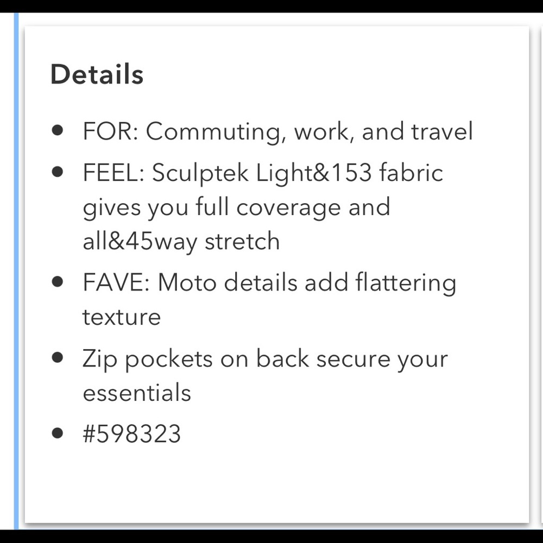
Task: Click the words 'Moto details'
Action: click(x=228, y=283)
